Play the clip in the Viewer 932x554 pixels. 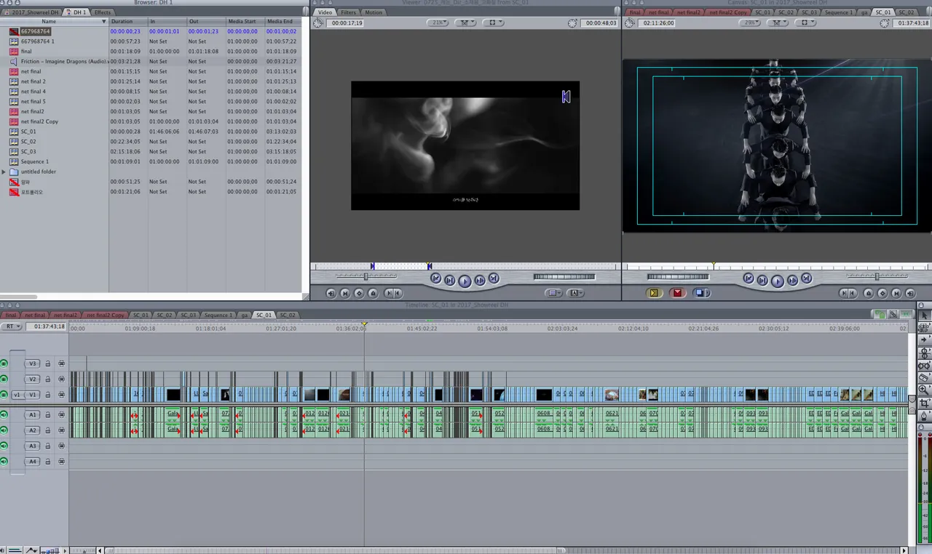tap(465, 281)
